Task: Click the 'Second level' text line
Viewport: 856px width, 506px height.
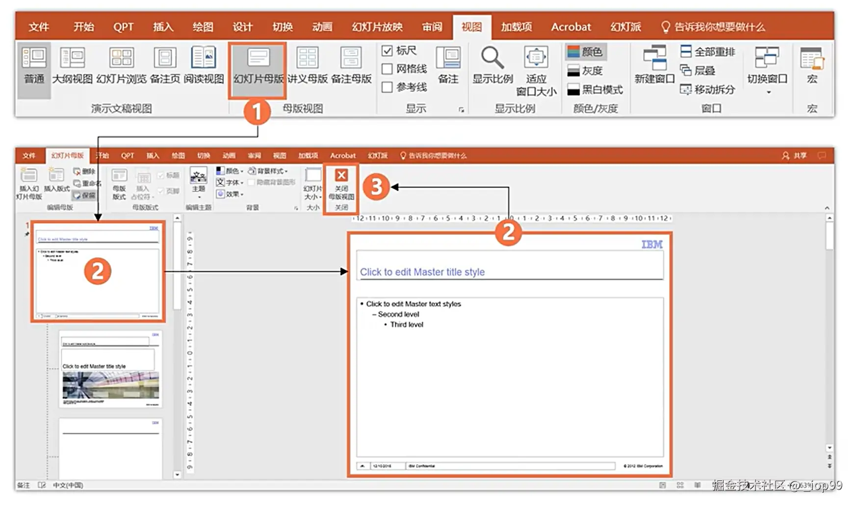Action: point(398,314)
